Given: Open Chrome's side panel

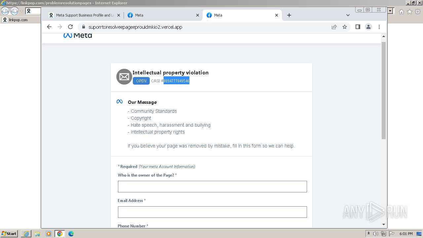Looking at the screenshot, I should [x=358, y=27].
